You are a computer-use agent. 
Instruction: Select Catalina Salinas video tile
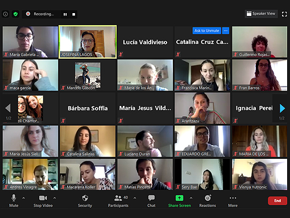coord(88,141)
